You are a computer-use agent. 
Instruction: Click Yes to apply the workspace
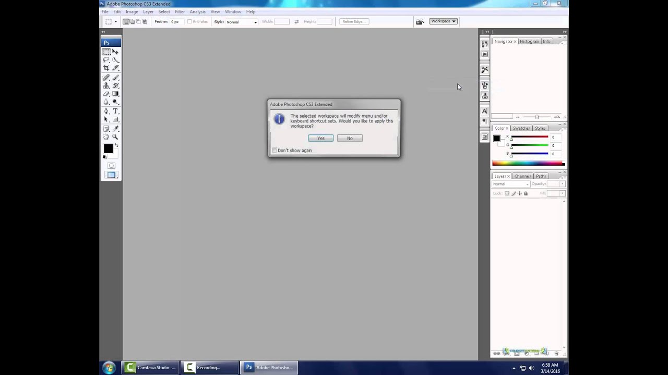pos(320,138)
